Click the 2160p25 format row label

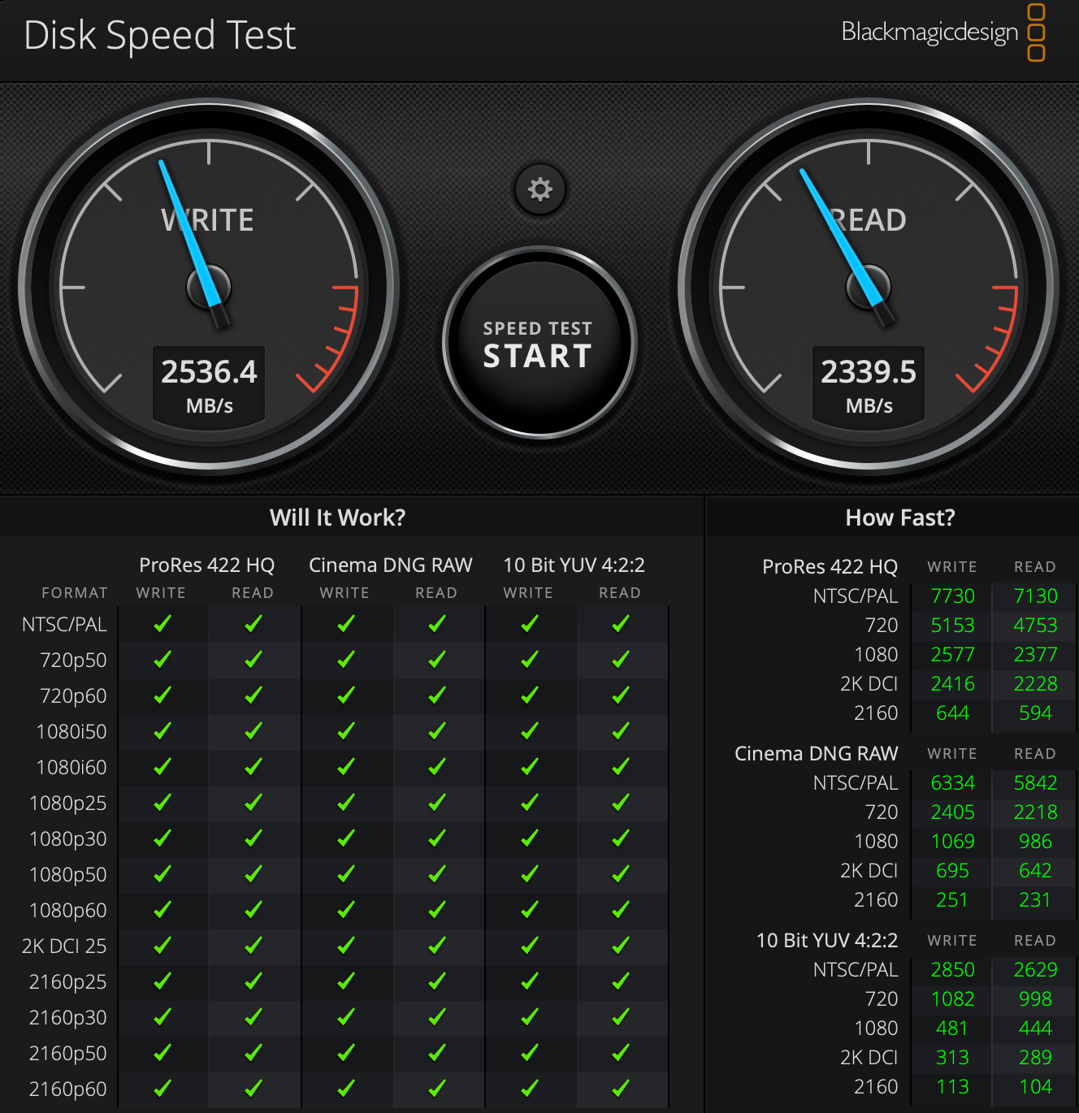[x=67, y=981]
